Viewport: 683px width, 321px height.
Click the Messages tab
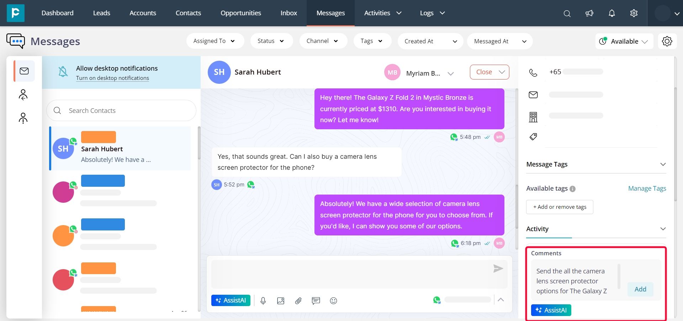pyautogui.click(x=330, y=13)
